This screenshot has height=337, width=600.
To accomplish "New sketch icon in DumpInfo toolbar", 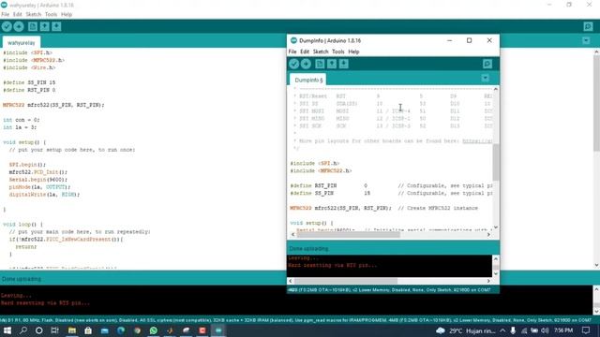I will (x=320, y=64).
